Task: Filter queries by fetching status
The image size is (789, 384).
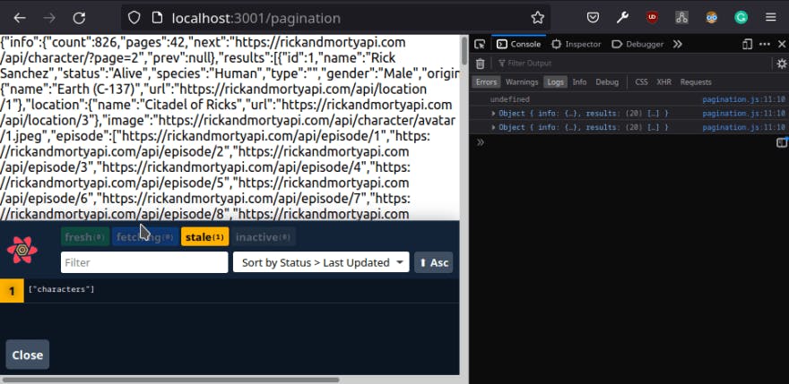Action: coord(145,237)
